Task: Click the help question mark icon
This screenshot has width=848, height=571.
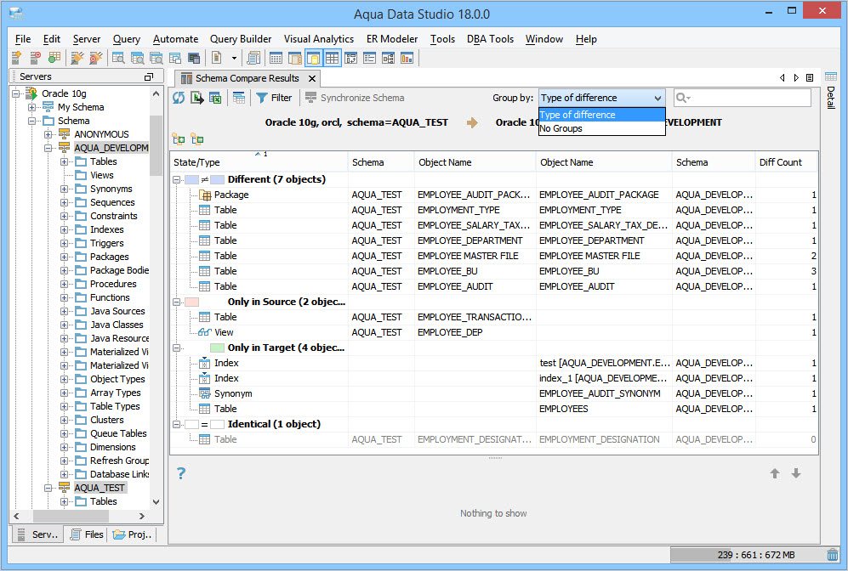Action: (x=181, y=474)
